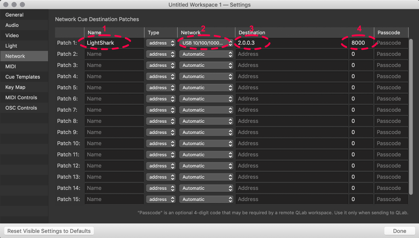Click Patch 11 port field
This screenshot has height=238, width=419.
361,154
